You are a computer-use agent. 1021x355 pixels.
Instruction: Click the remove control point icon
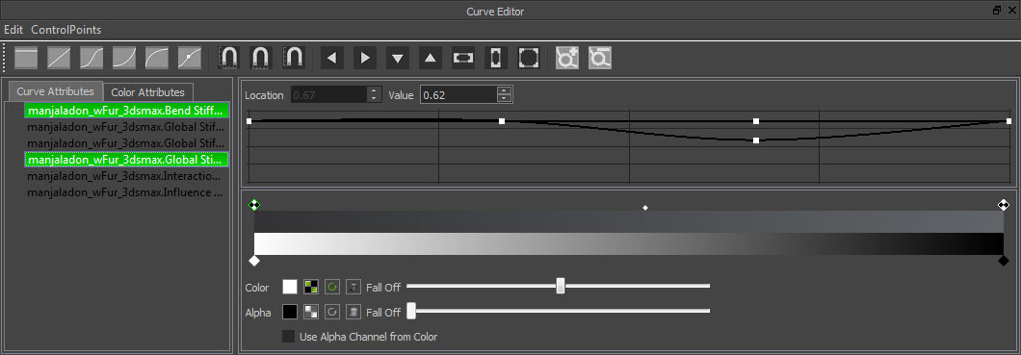click(x=600, y=58)
